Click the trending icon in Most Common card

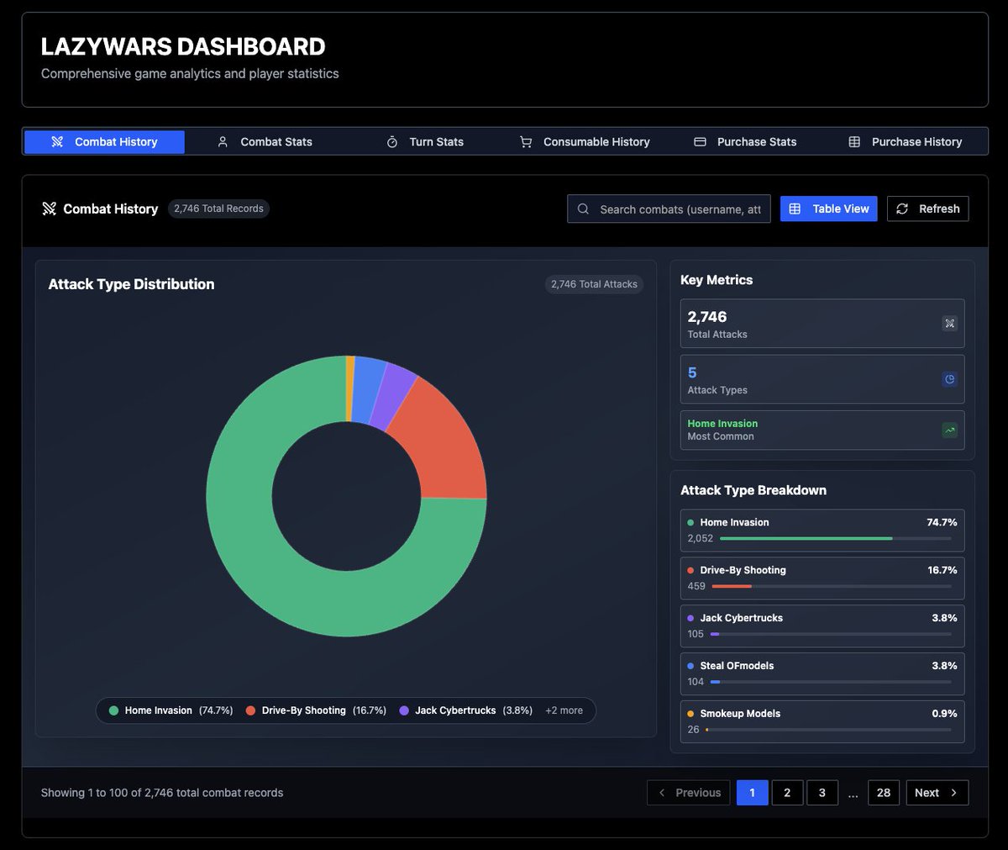(x=950, y=430)
